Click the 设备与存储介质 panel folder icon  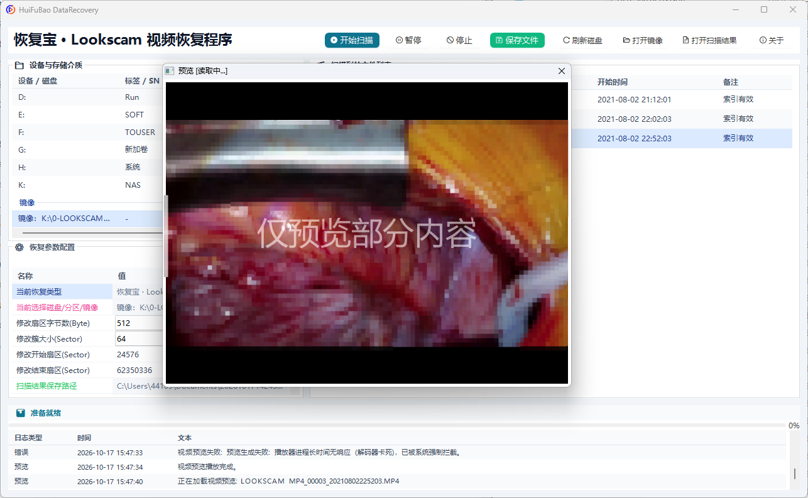click(19, 65)
